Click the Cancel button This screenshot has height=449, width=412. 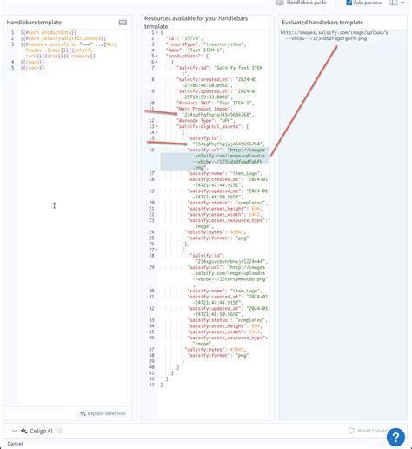(15, 444)
